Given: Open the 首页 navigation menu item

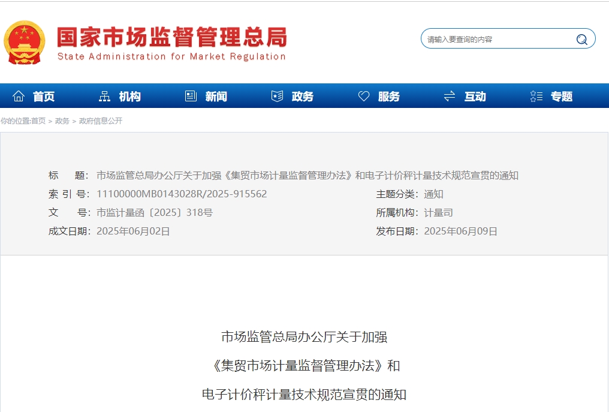Looking at the screenshot, I should 44,97.
